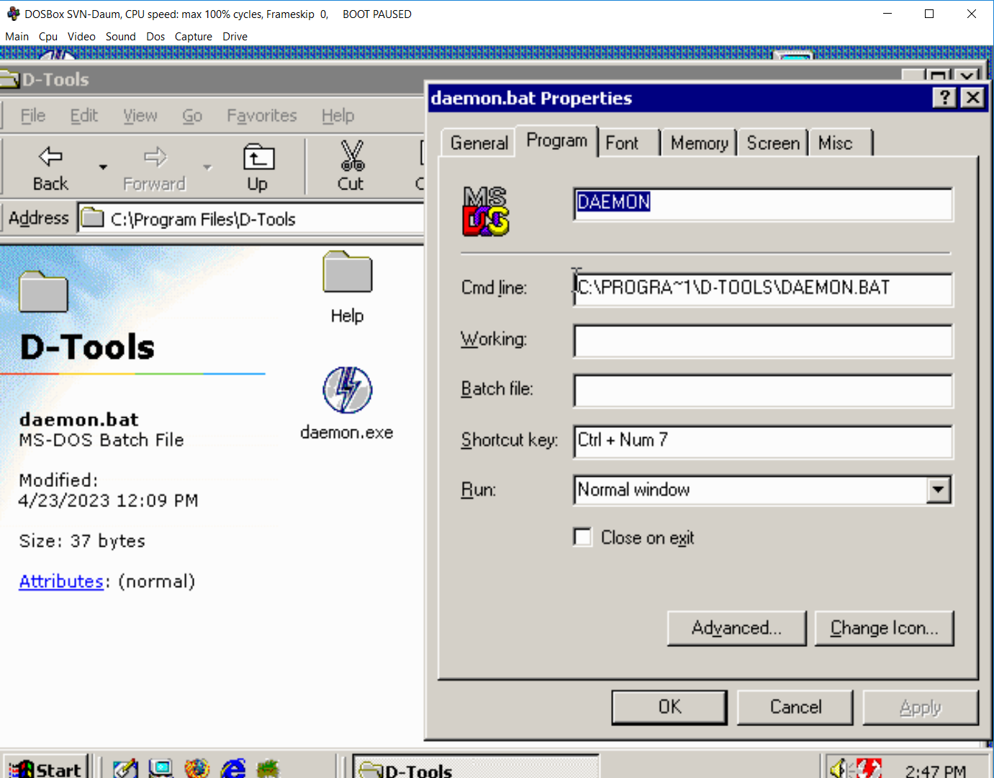Select the Program tab

pyautogui.click(x=557, y=140)
